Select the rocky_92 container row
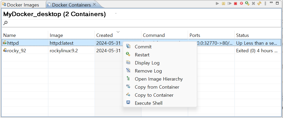This screenshot has height=118, width=283. pyautogui.click(x=17, y=51)
